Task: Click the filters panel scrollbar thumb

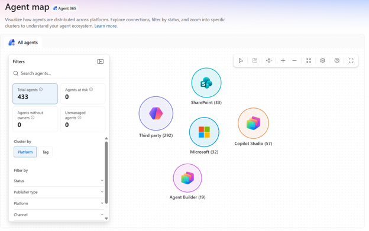Action: click(x=106, y=173)
